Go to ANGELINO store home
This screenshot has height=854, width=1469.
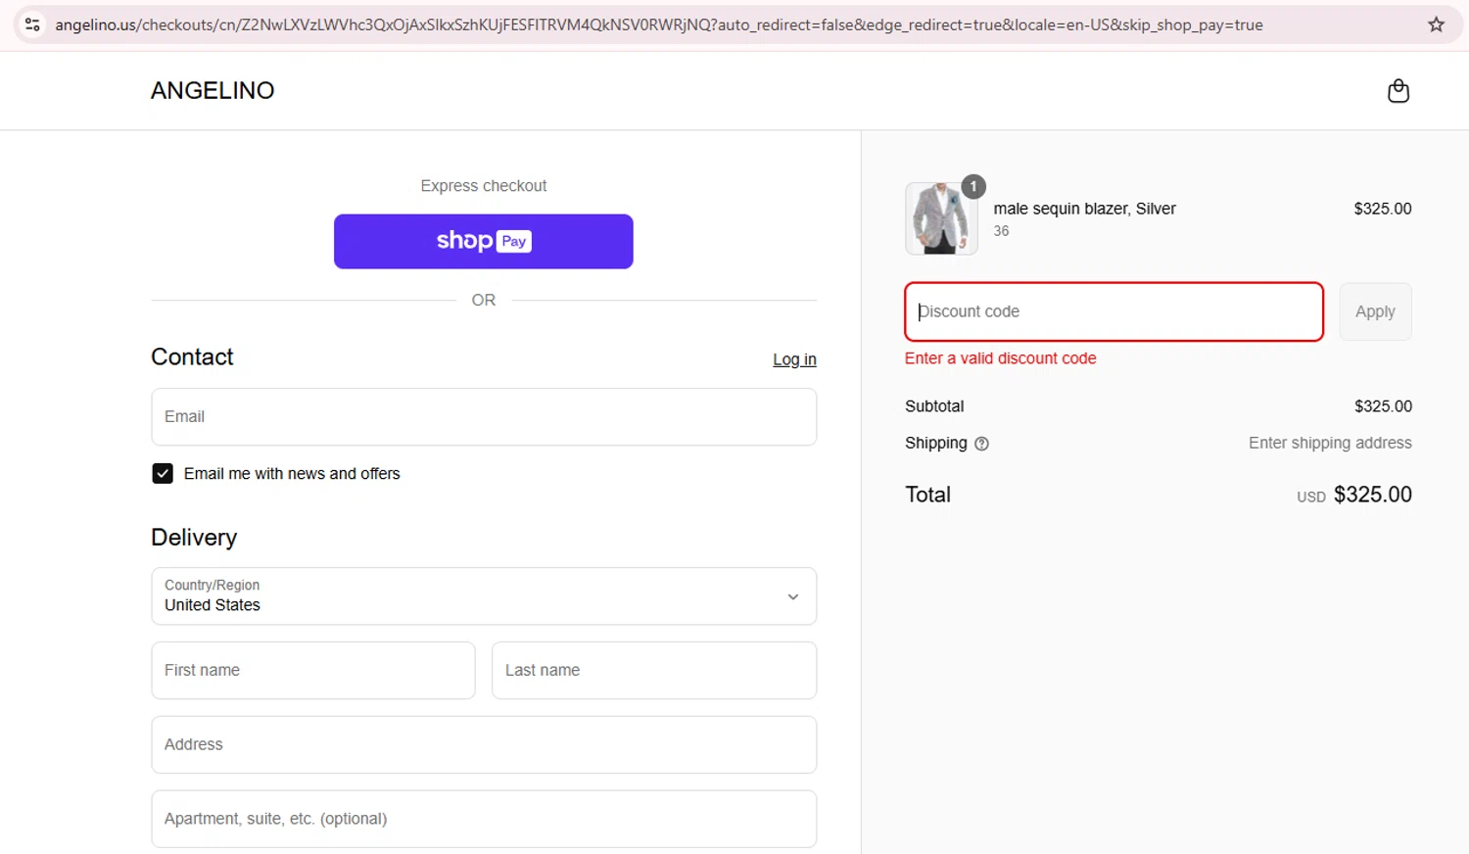tap(213, 90)
